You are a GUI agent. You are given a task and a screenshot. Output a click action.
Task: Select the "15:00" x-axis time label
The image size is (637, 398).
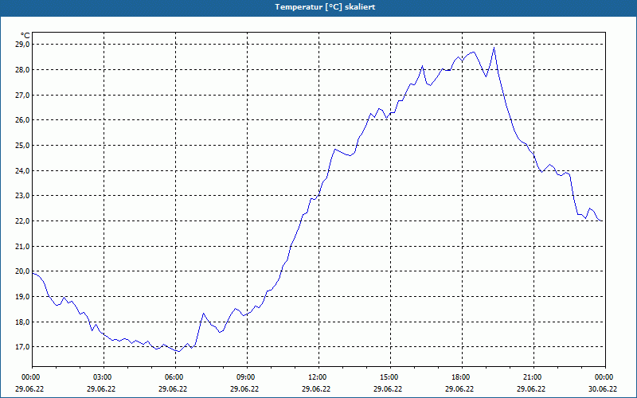pos(389,377)
